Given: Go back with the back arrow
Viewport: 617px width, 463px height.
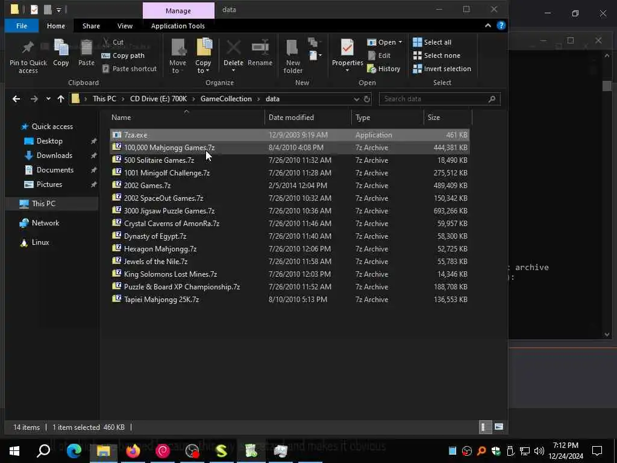Looking at the screenshot, I should [x=16, y=99].
